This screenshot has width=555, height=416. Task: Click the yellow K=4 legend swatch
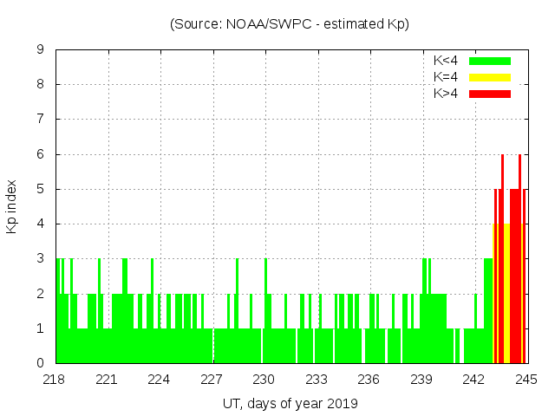coord(490,77)
